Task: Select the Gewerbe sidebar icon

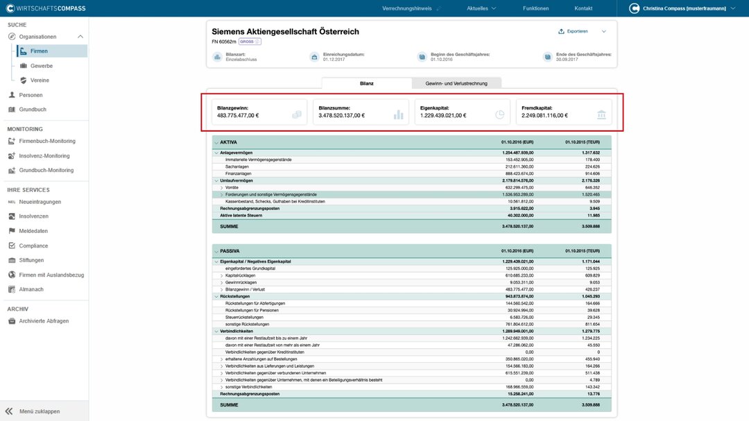Action: point(24,66)
